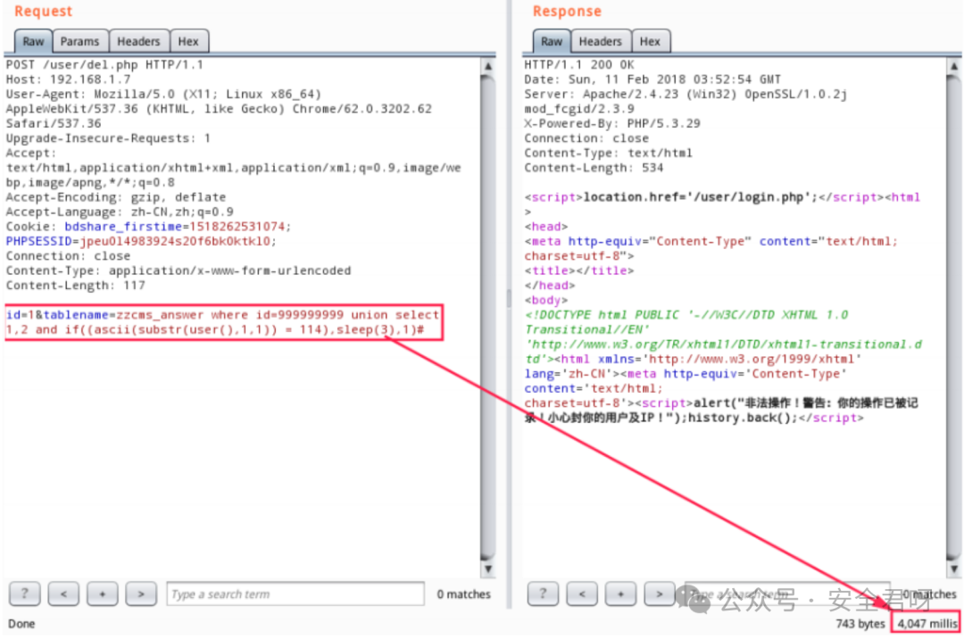
Task: Click 'POST /user/del.php HTTP/1.1' request line
Action: [104, 64]
